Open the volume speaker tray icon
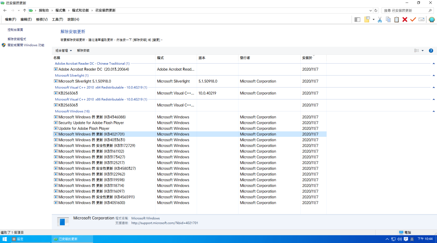 point(399,239)
